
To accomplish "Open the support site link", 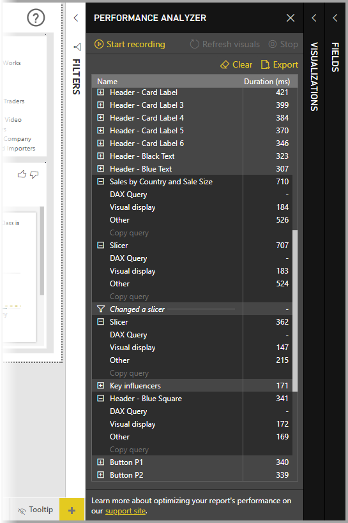I will click(125, 511).
